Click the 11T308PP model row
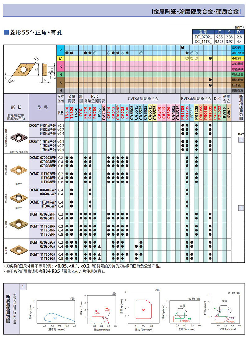 point(48,234)
